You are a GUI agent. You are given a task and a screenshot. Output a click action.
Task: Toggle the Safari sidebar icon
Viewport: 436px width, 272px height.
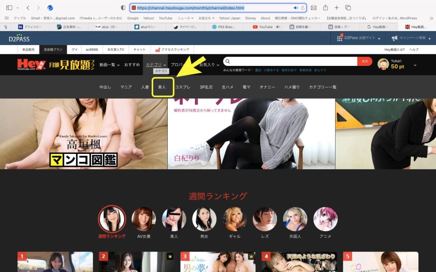pos(9,8)
